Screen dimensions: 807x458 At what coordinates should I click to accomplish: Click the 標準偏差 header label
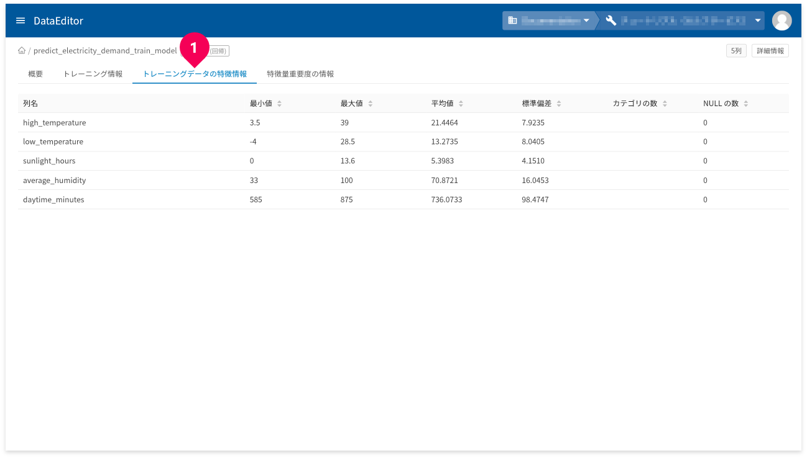(537, 104)
